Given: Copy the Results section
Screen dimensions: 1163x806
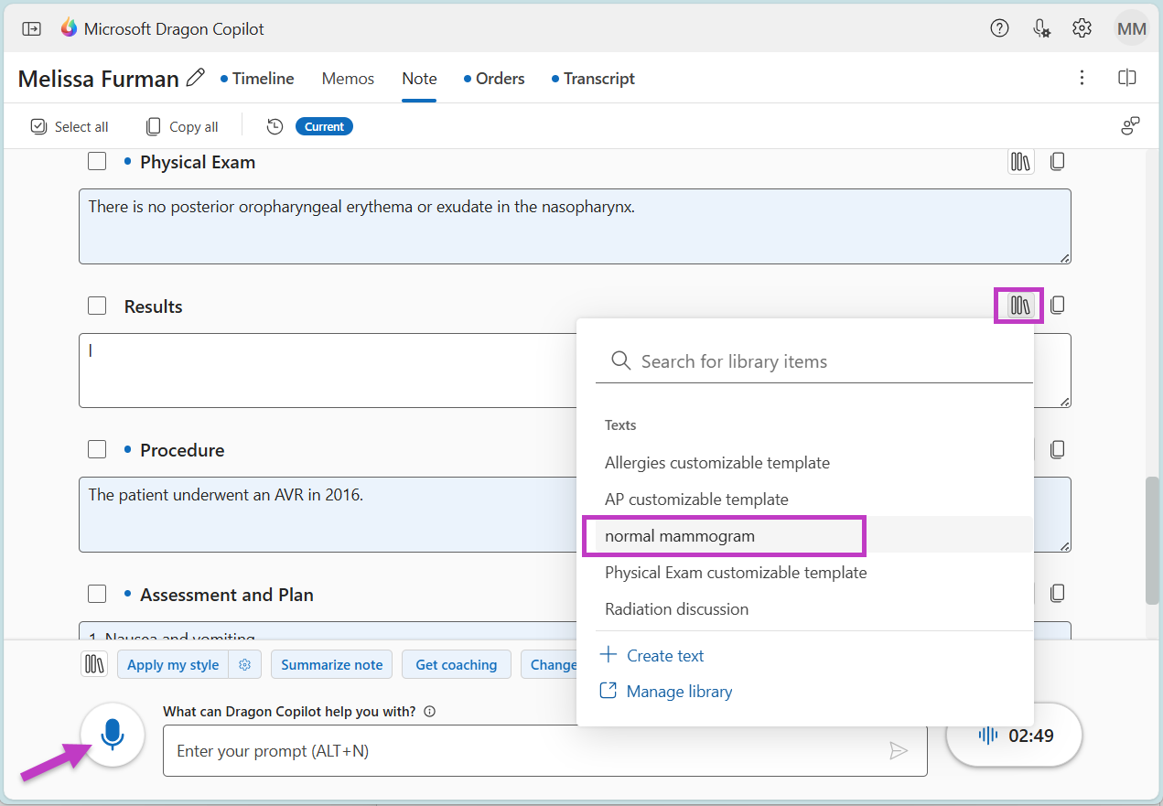Looking at the screenshot, I should point(1057,305).
